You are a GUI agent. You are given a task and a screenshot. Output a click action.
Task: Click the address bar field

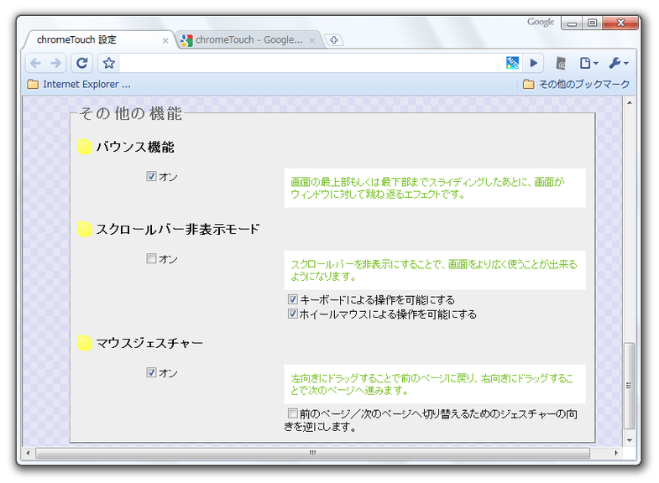(311, 64)
